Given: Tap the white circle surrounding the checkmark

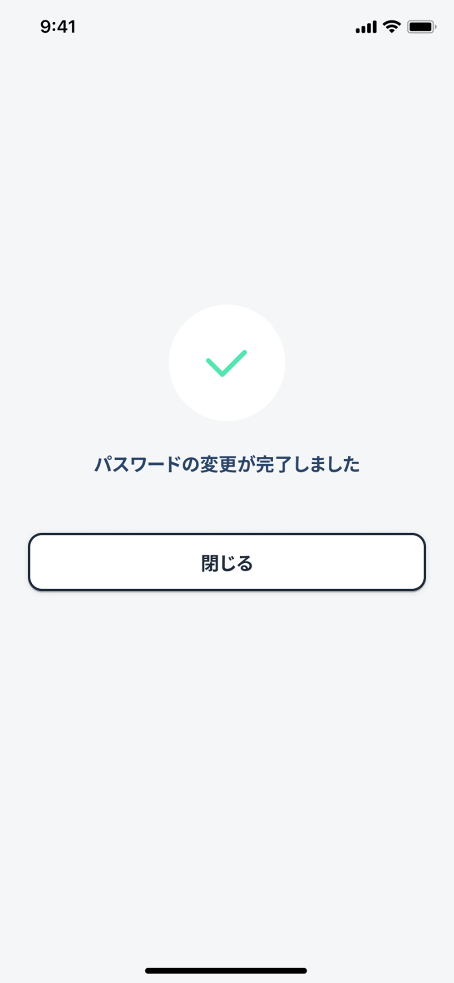Looking at the screenshot, I should [x=227, y=362].
